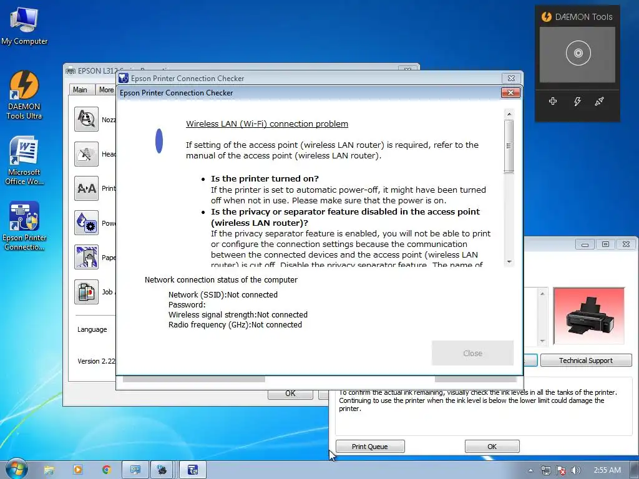Click the plus add-image icon in DAEMON Tools gadget

pyautogui.click(x=553, y=101)
